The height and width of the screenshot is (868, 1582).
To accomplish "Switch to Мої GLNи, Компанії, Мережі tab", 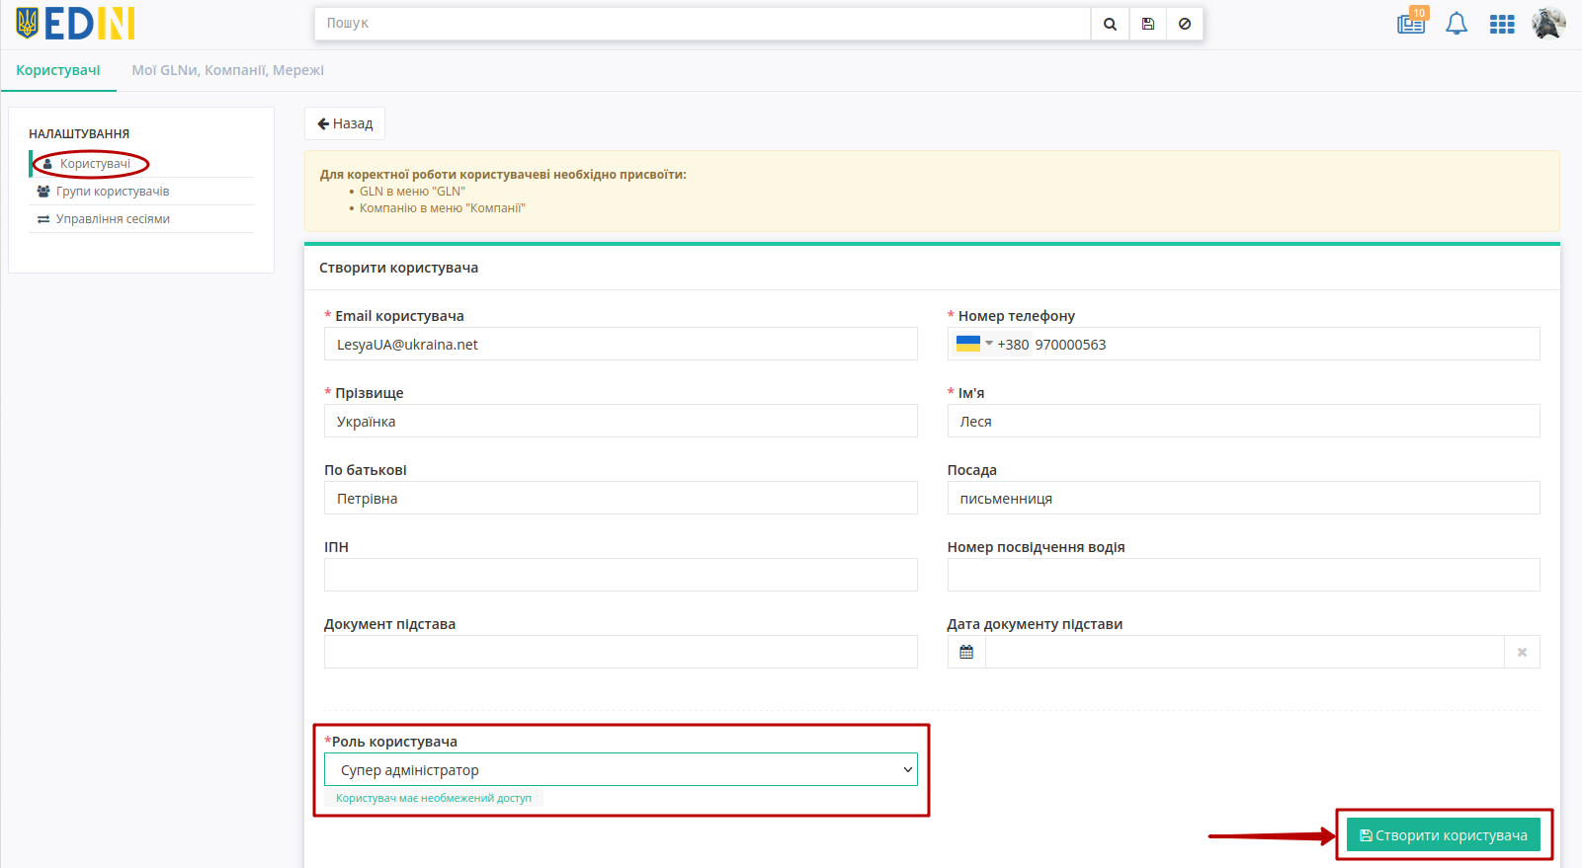I will 228,70.
